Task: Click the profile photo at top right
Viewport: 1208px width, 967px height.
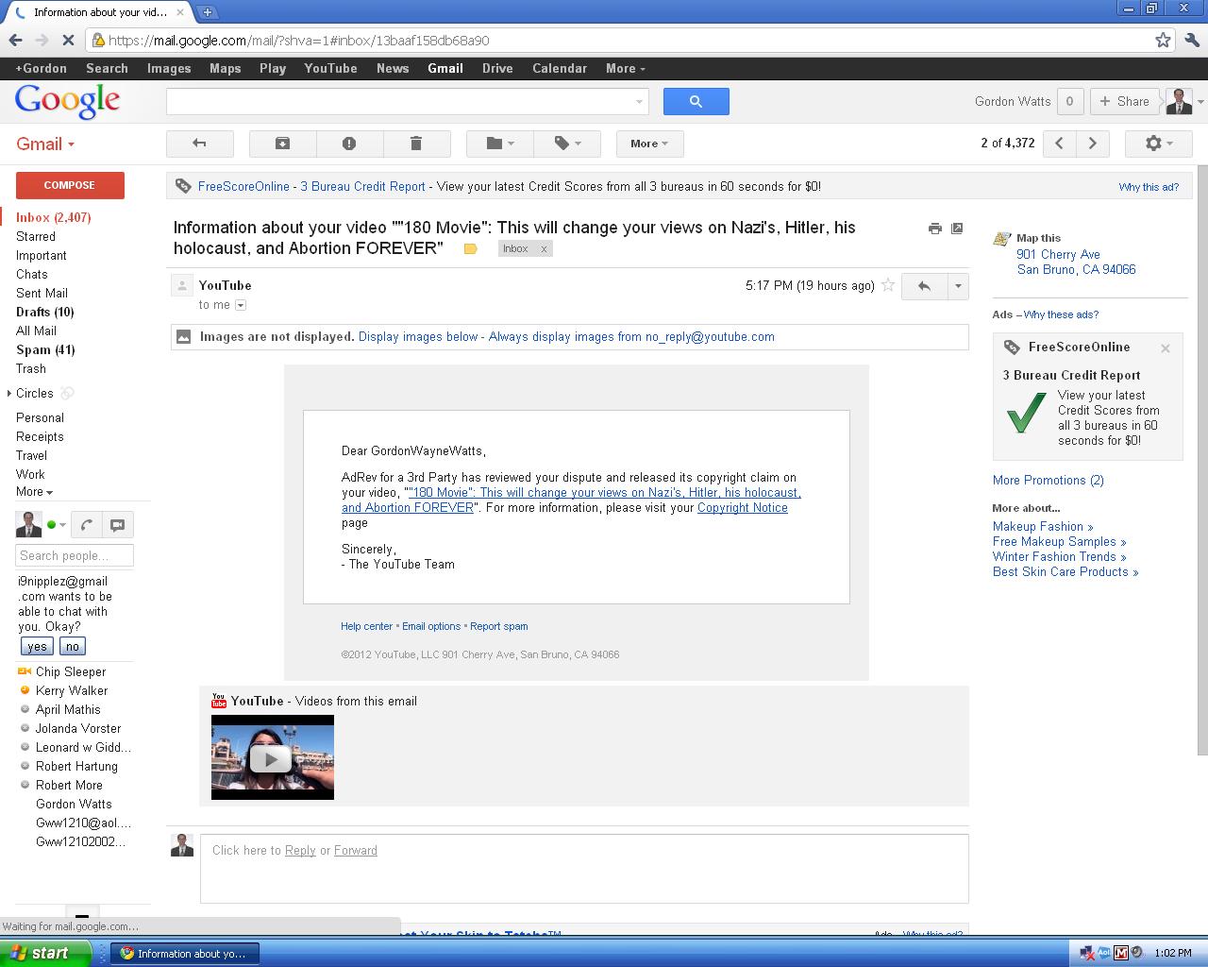Action: tap(1179, 101)
